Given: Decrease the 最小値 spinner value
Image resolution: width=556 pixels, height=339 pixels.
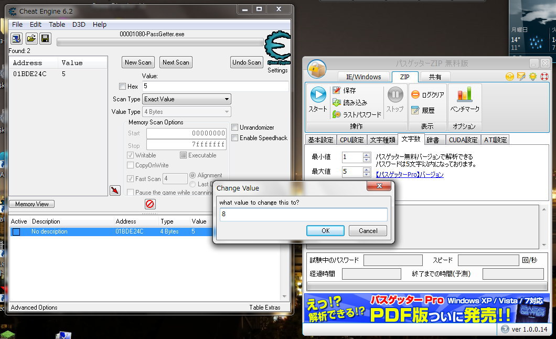Looking at the screenshot, I should pyautogui.click(x=366, y=160).
